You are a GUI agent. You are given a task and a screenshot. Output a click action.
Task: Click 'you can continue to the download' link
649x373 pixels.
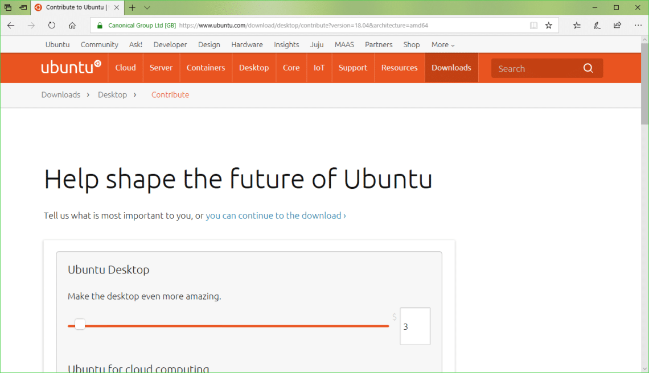click(276, 215)
